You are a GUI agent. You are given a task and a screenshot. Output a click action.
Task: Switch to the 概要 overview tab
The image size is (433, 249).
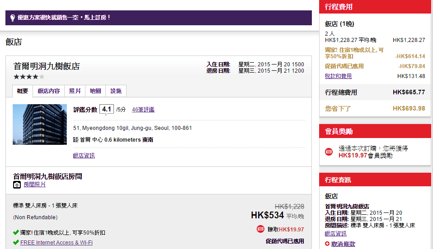point(23,91)
